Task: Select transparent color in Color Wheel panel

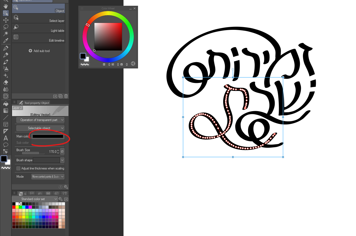Action: [x=85, y=65]
